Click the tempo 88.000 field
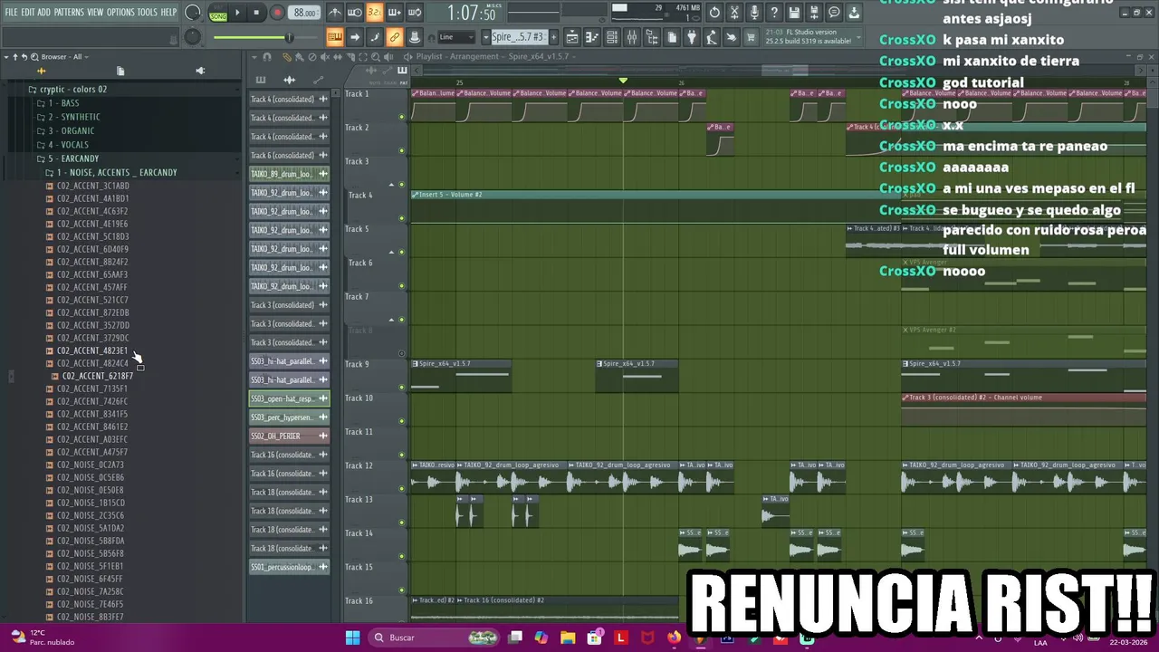 tap(304, 13)
